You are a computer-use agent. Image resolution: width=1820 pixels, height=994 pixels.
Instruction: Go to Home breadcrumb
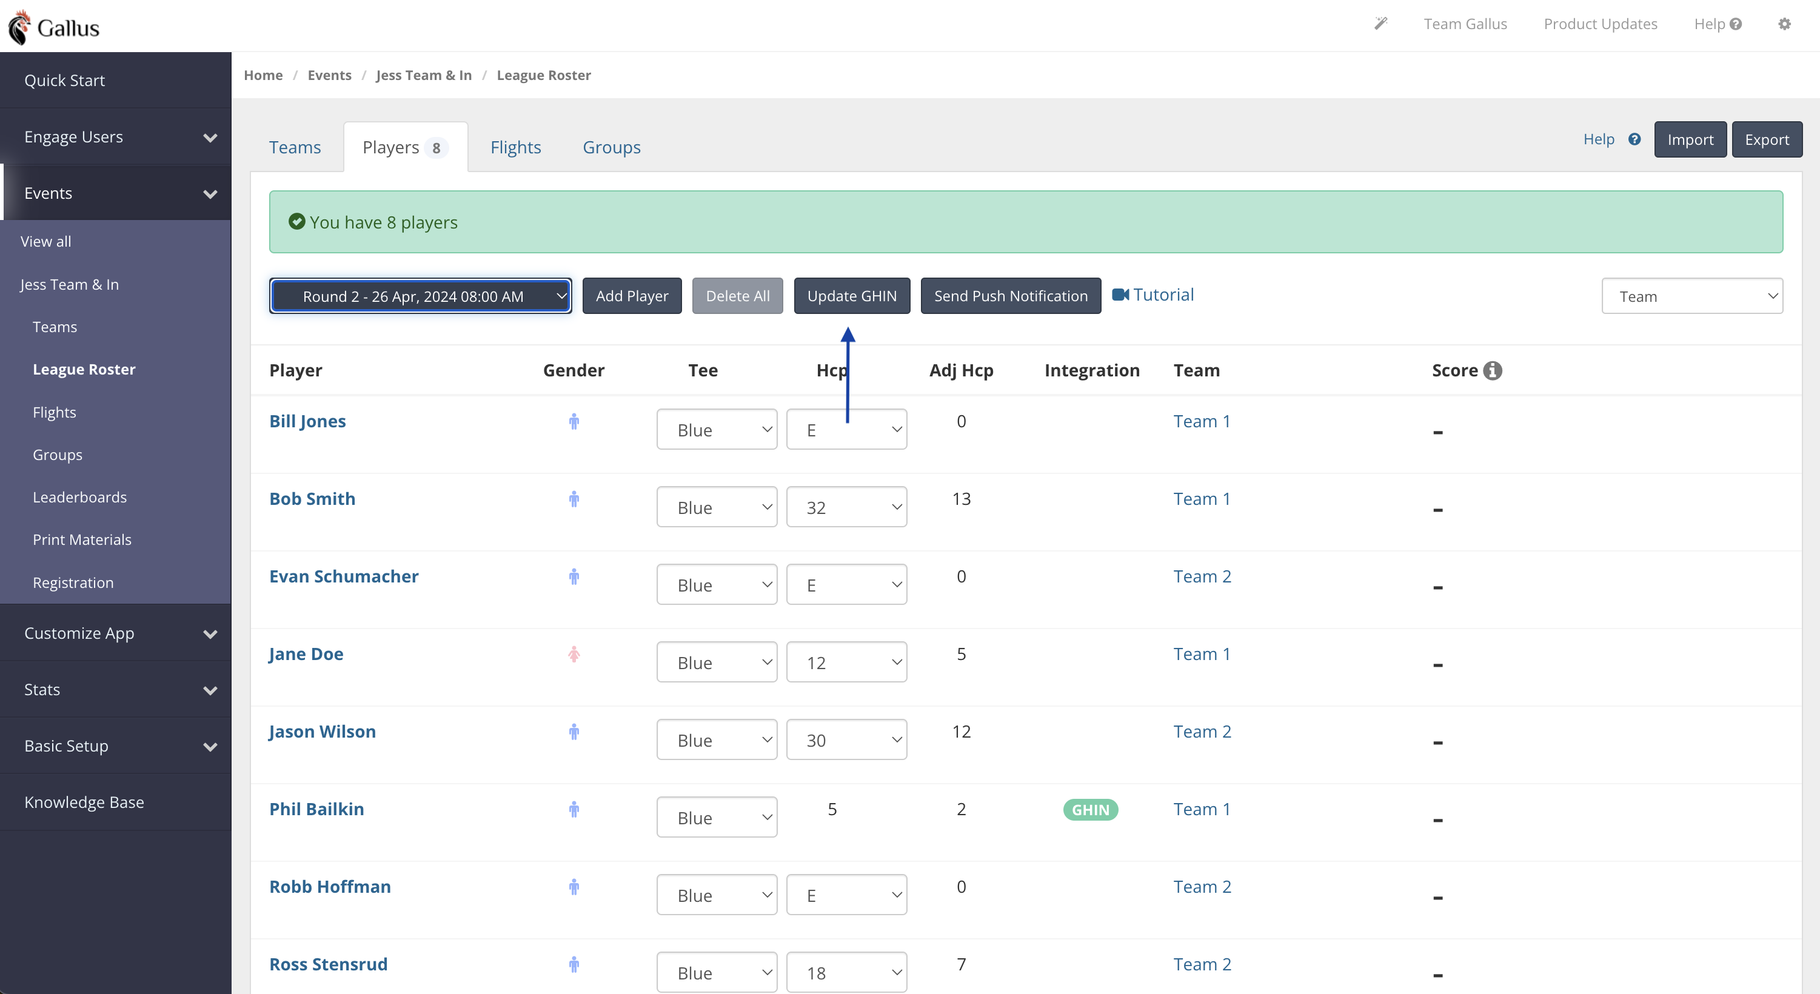[263, 75]
